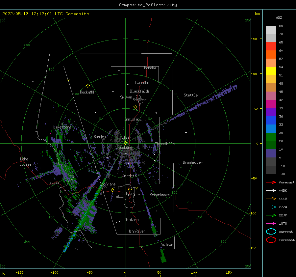Click the yellow diamond marker below Cochrane
Viewport: 296px width, 277px height.
pos(113,190)
